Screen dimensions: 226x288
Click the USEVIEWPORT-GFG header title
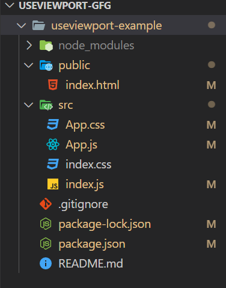[65, 5]
